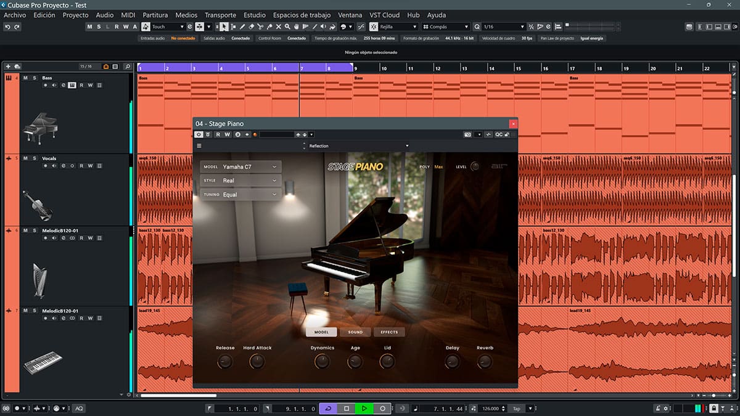The height and width of the screenshot is (416, 740).
Task: Toggle global Solo S in toolbar
Action: click(99, 27)
